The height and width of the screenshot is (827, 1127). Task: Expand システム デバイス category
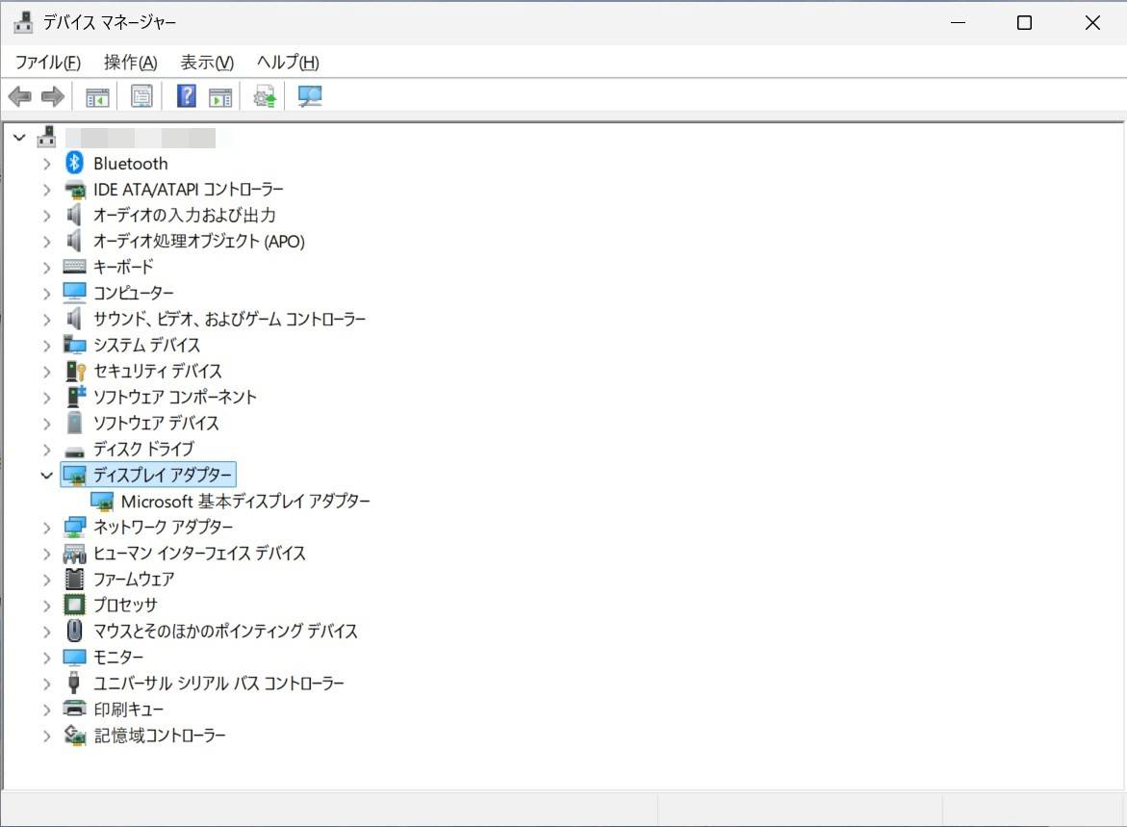(x=47, y=346)
